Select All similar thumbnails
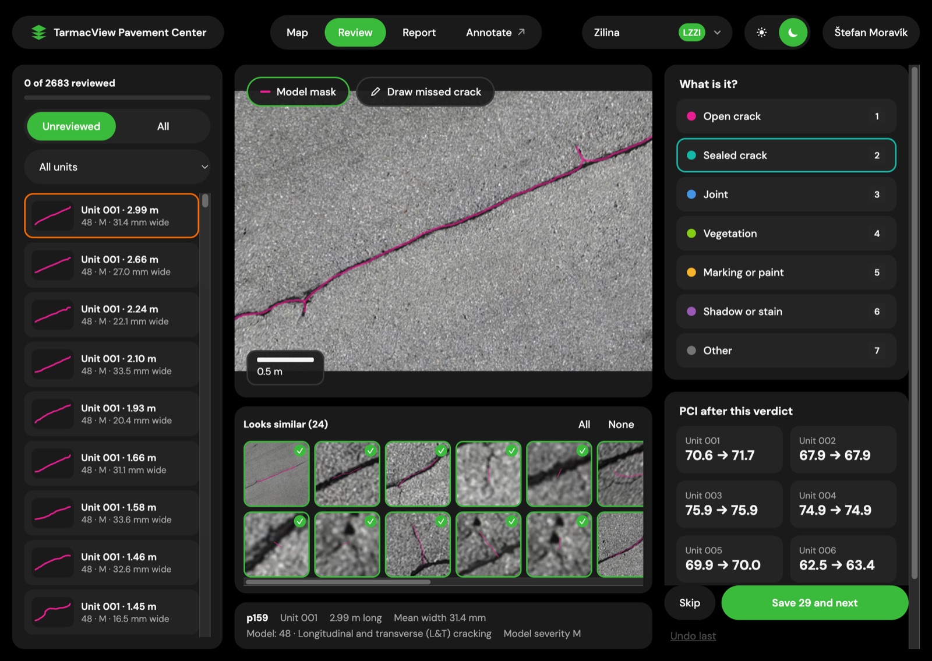932x661 pixels. click(584, 425)
